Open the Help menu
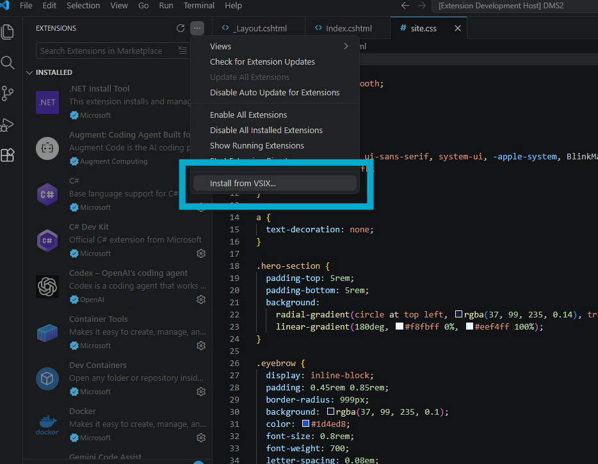Screen dimensions: 598x464 (234, 6)
